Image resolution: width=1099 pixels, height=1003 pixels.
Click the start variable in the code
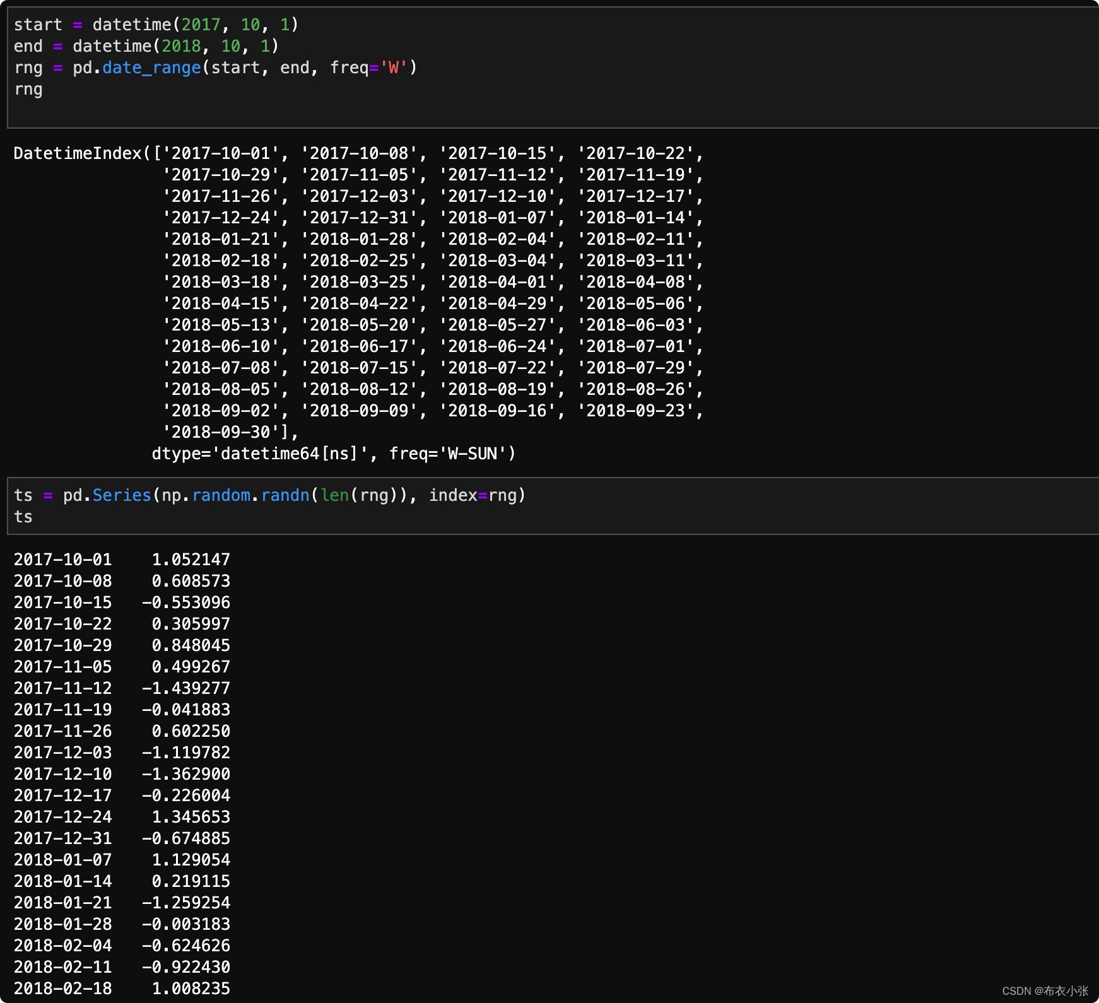click(38, 25)
